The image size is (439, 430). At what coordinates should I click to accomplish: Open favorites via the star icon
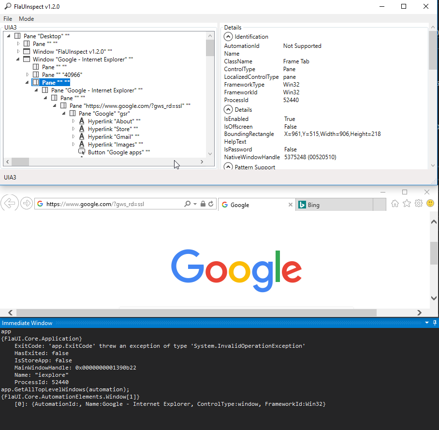[x=407, y=203]
